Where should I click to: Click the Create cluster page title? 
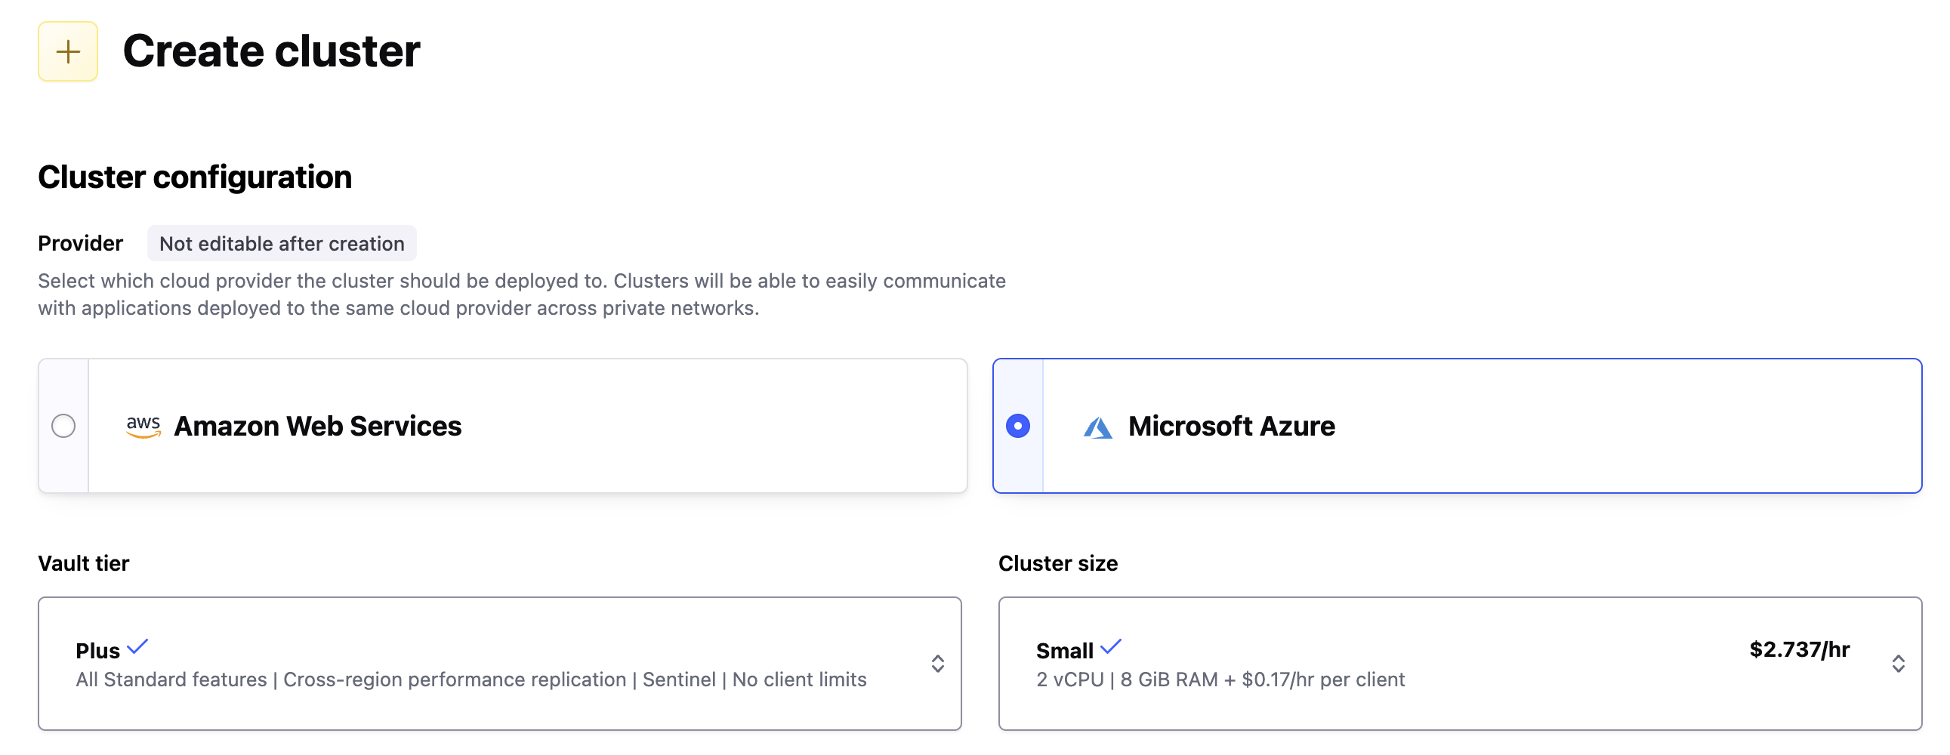271,51
